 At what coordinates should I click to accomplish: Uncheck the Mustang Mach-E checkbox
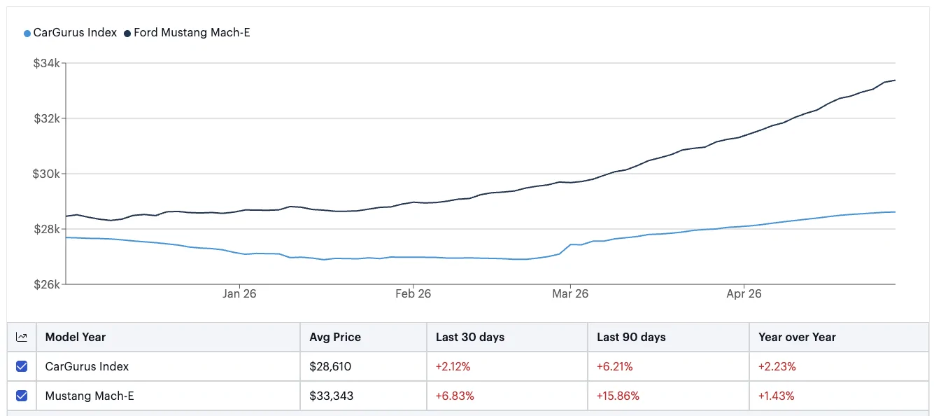pos(22,396)
